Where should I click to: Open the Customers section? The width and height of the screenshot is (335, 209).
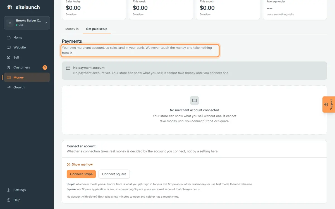[x=27, y=67]
